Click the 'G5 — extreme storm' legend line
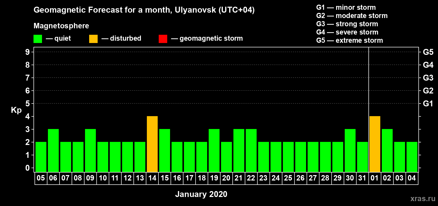Image resolution: width=438 pixels, height=206 pixels. [x=350, y=40]
